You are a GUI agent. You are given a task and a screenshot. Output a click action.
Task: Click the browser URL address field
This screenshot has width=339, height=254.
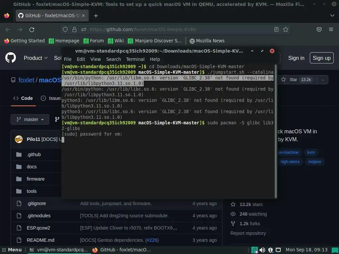click(175, 29)
